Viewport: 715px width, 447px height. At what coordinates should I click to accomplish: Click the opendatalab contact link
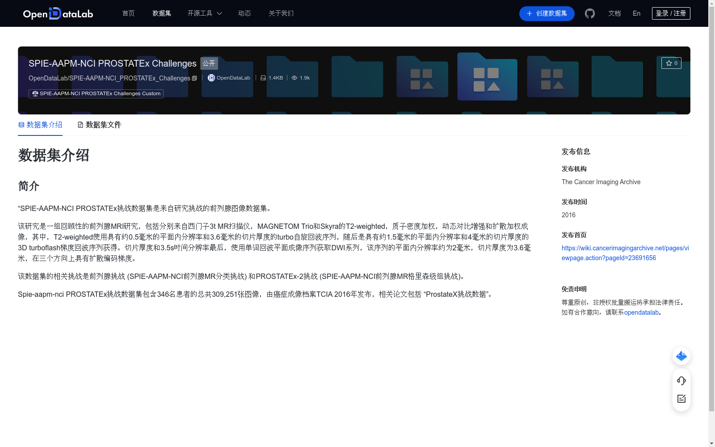point(642,312)
